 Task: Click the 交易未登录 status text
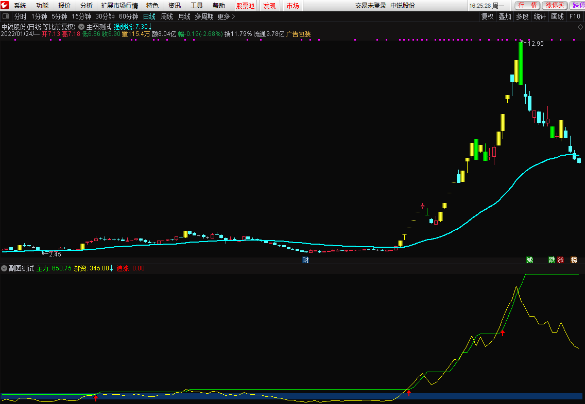pyautogui.click(x=371, y=6)
